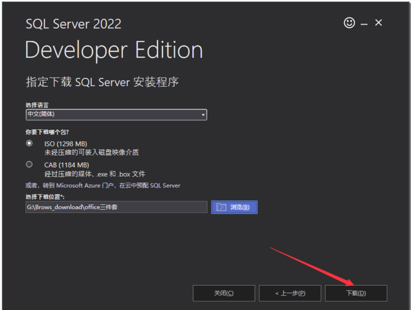Select the ISO (1298 MB) radio button
Viewport: 411px width, 310px height.
[x=29, y=143]
